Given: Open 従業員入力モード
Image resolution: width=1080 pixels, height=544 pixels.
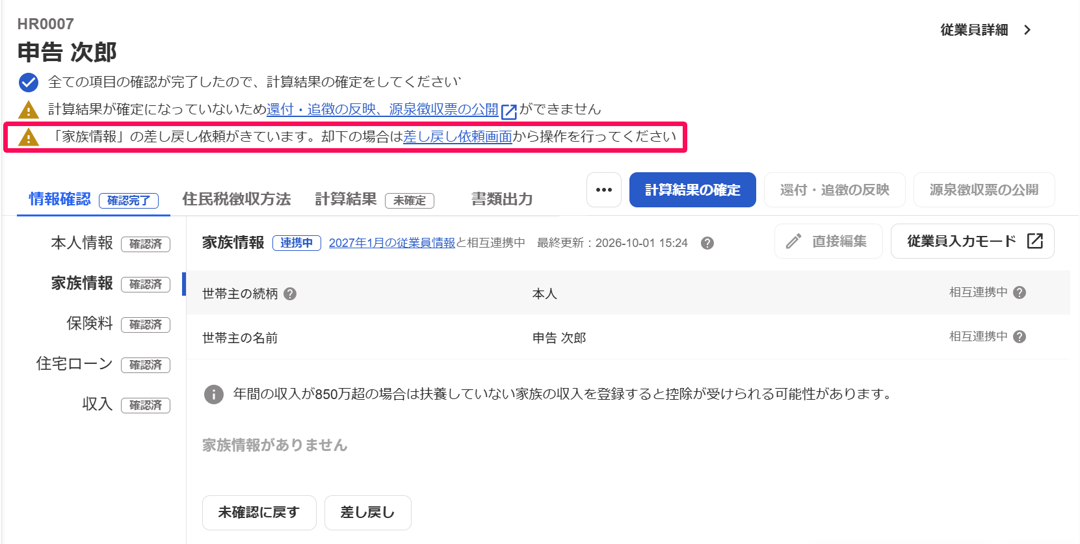Looking at the screenshot, I should [x=973, y=241].
